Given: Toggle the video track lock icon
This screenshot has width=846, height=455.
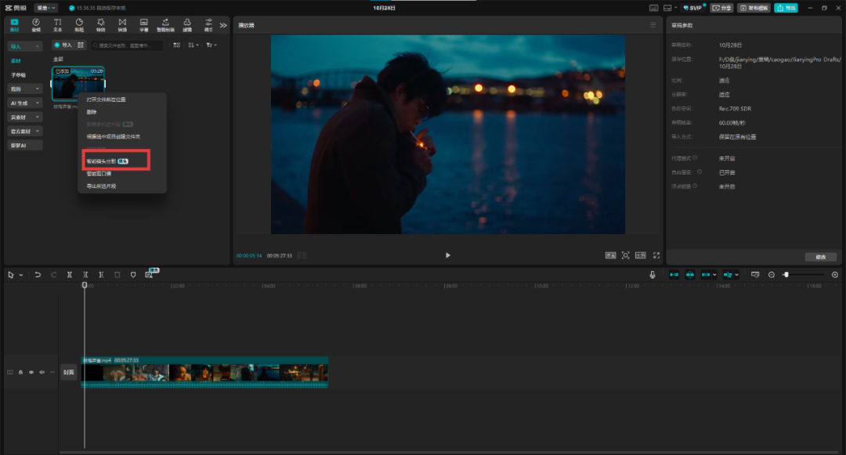Looking at the screenshot, I should click(x=20, y=372).
